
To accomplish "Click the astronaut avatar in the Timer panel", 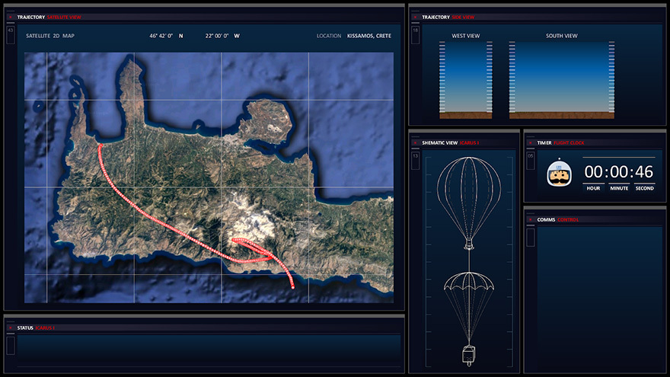I will 560,174.
